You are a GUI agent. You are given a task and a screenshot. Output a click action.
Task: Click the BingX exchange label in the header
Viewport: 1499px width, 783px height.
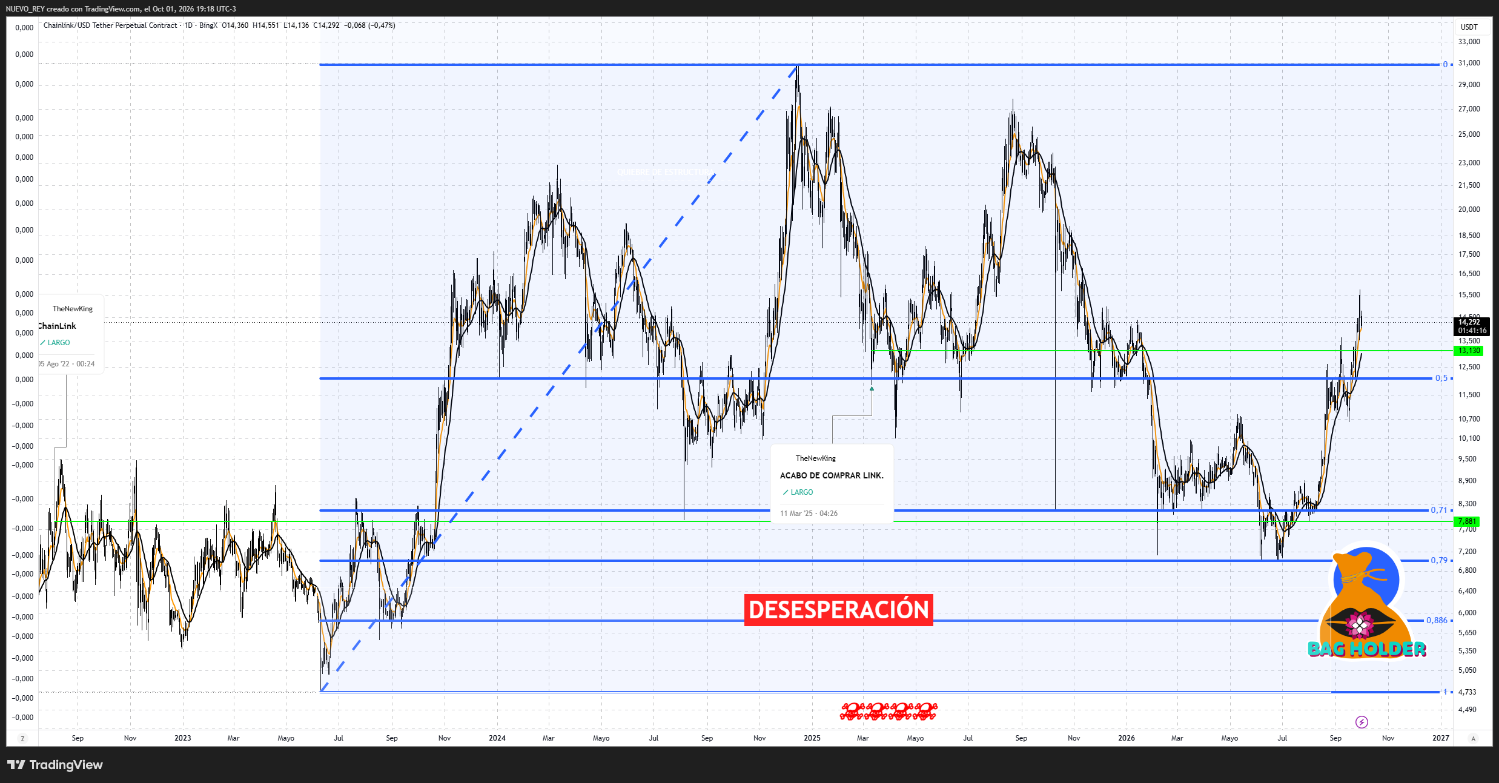point(208,25)
